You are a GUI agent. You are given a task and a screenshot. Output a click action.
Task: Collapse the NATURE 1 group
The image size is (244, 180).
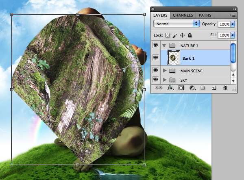click(164, 46)
